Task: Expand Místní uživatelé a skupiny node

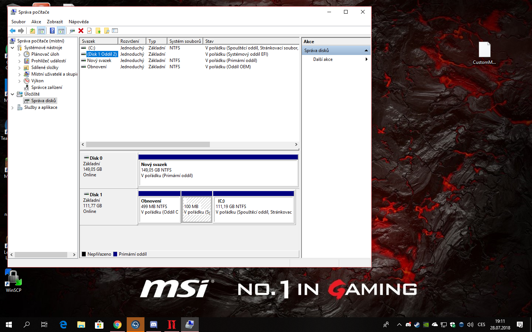Action: pos(20,75)
